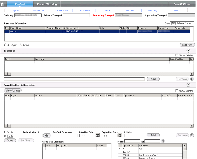This screenshot has width=197, height=159.
Task: Enable Show Deleted in Messages
Action: pyautogui.click(x=177, y=55)
